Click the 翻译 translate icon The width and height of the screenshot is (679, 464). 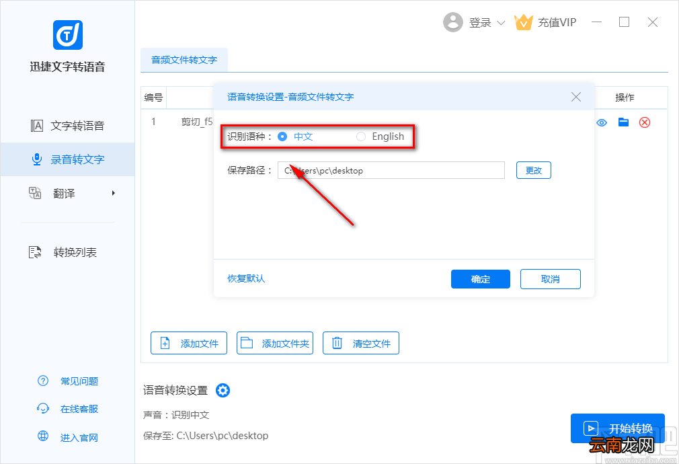[x=35, y=193]
